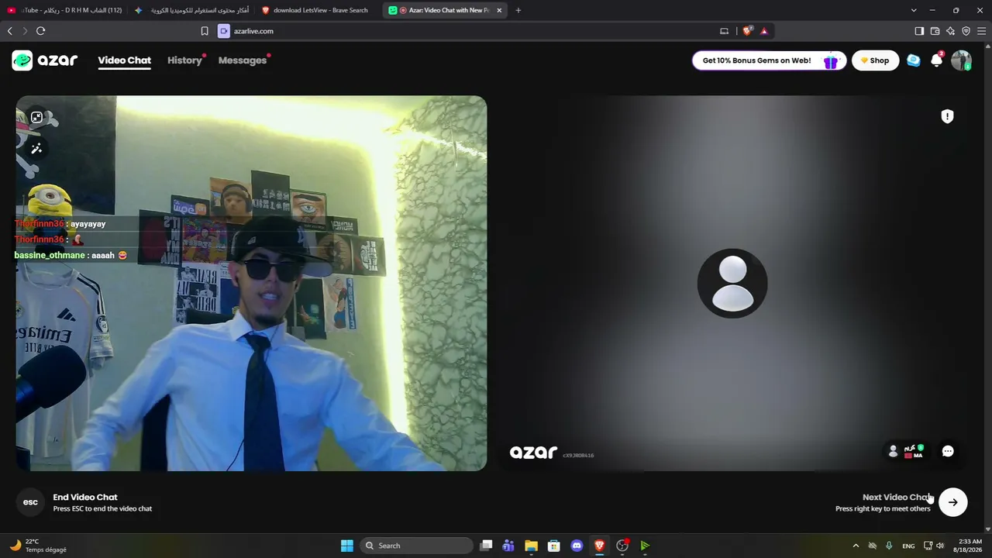
Task: Open the Windows Start menu
Action: click(x=347, y=546)
